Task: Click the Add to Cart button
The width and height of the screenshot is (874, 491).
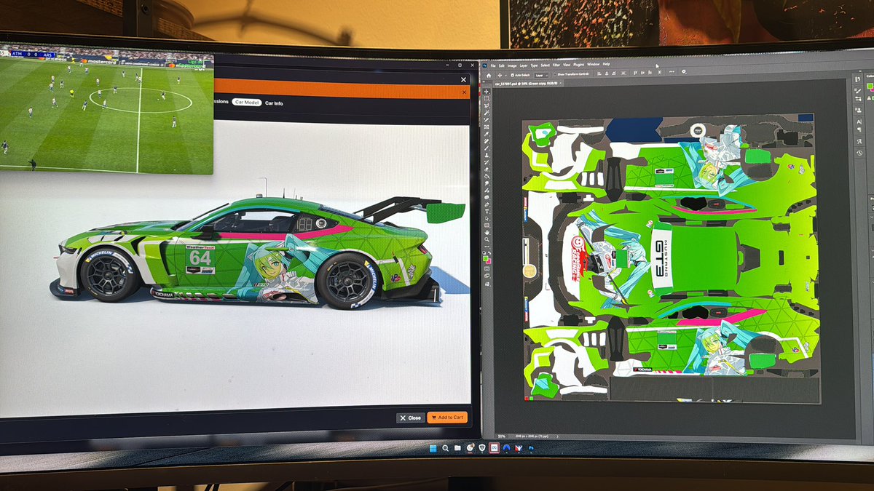Action: point(446,418)
